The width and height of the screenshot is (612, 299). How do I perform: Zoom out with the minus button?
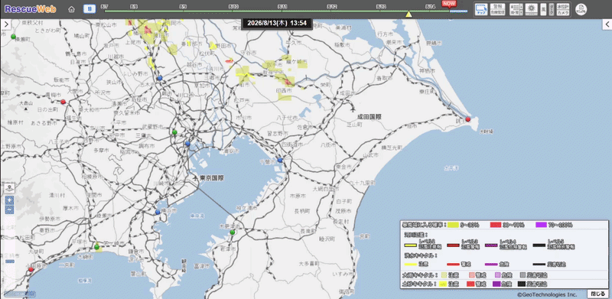(10, 210)
